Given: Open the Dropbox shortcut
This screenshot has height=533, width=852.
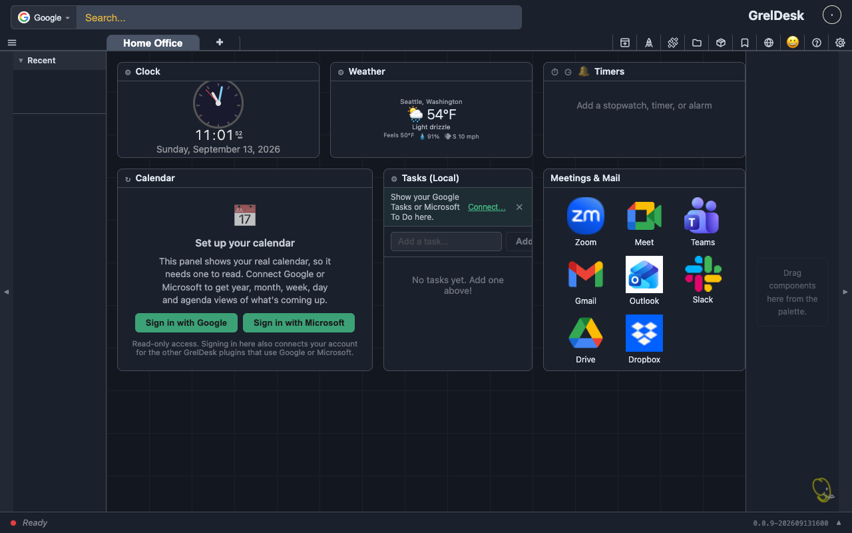Looking at the screenshot, I should point(644,340).
